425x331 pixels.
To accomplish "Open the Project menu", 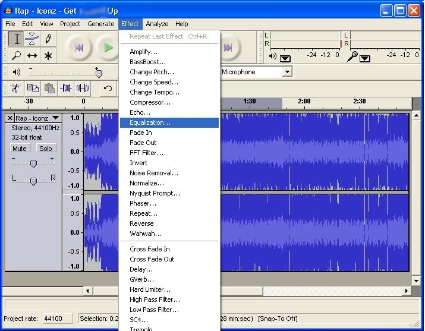I will pyautogui.click(x=70, y=24).
